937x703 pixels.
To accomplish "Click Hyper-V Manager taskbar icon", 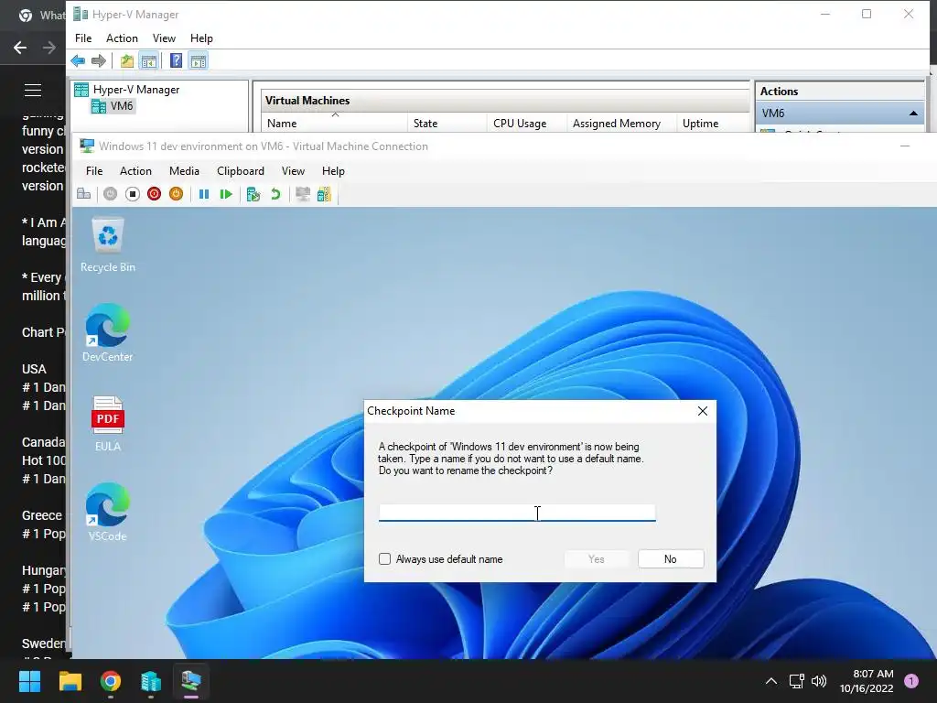I will pos(151,681).
